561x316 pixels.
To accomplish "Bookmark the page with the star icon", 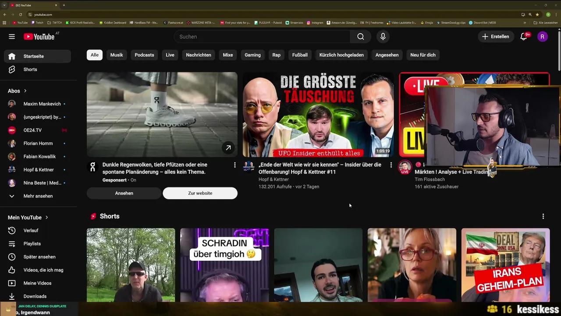I will pyautogui.click(x=537, y=14).
